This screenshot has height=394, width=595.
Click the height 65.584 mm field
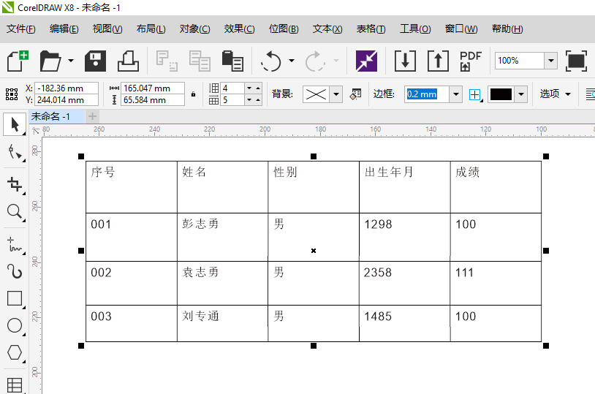(x=153, y=100)
